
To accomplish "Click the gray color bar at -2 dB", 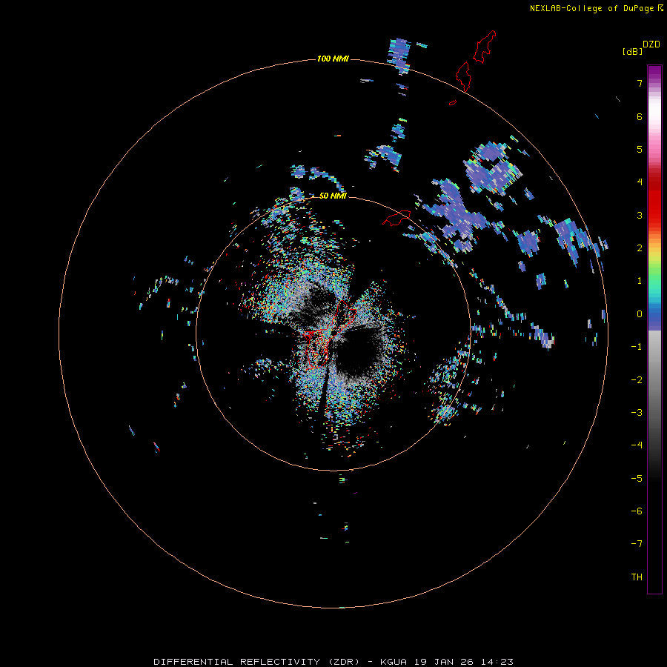I will tap(654, 379).
